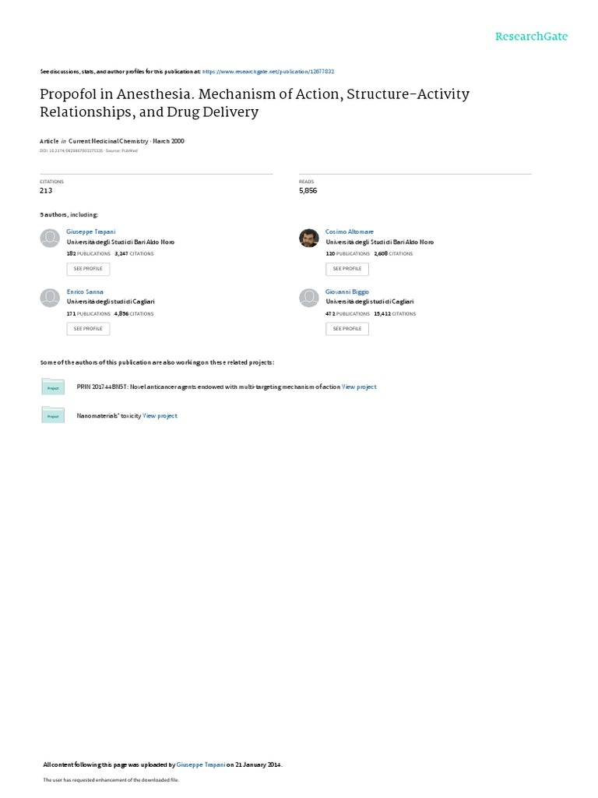Click Enrico Sanna's avatar placeholder icon
The image size is (598, 798).
point(50,298)
